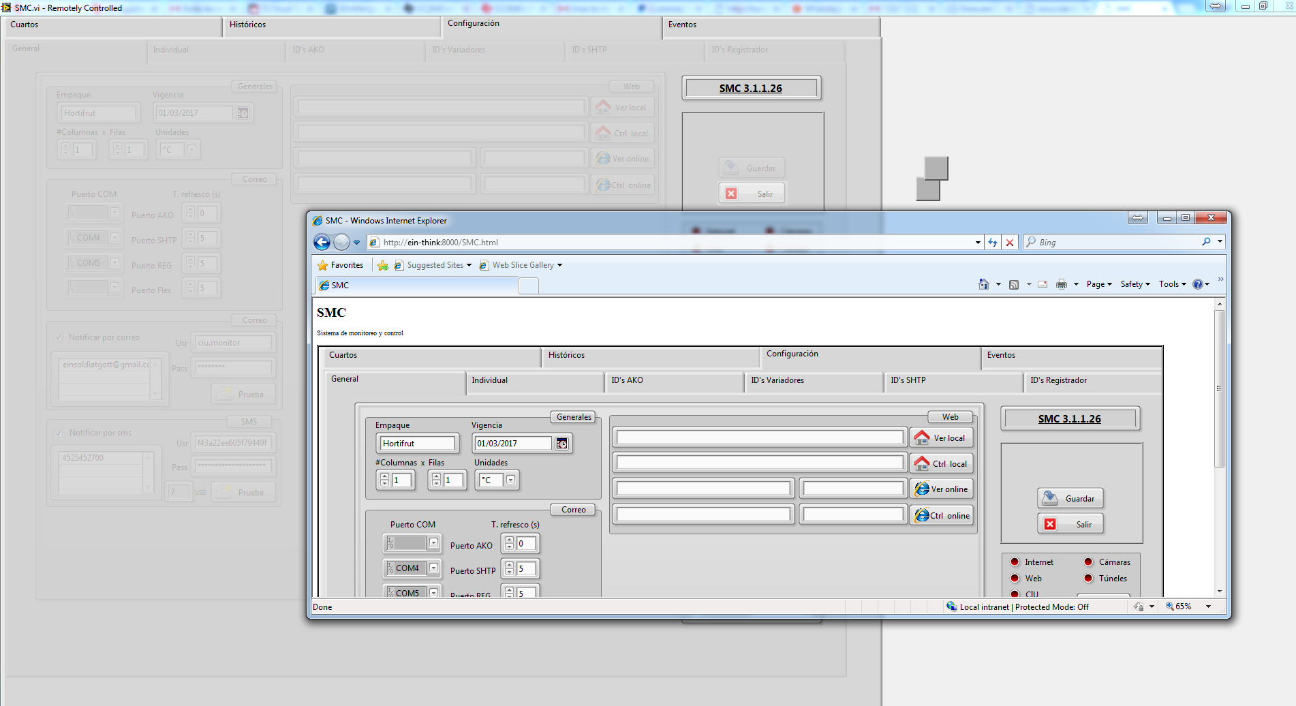Click the SMC 3.1.1.26 button in IE page
1296x706 pixels.
1070,419
